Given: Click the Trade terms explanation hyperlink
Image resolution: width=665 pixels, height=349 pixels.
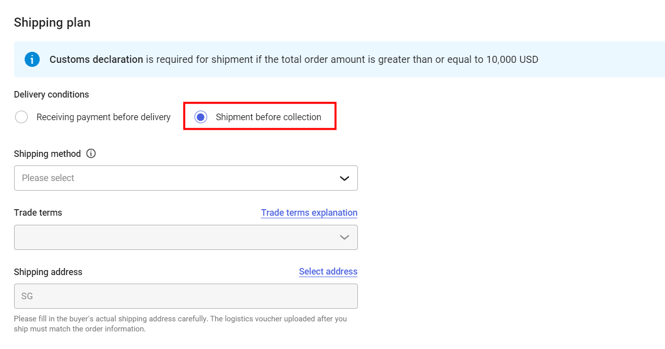Looking at the screenshot, I should coord(309,212).
